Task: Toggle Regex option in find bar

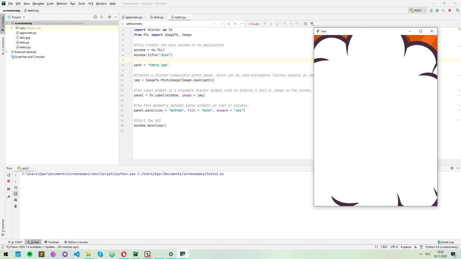Action: coord(241,24)
